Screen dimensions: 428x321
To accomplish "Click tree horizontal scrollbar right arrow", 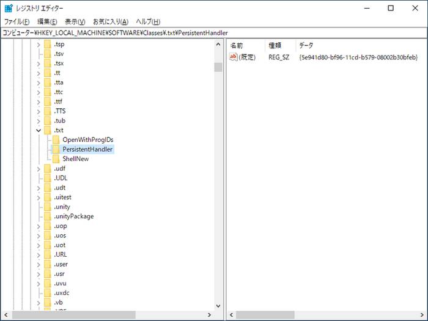I will point(209,315).
